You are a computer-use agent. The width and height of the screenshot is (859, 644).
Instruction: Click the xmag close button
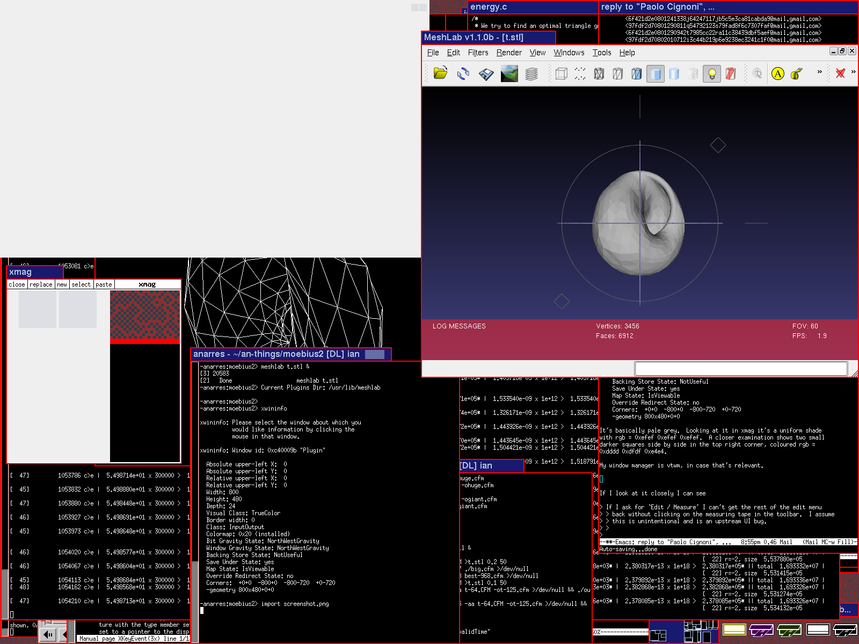[x=17, y=284]
